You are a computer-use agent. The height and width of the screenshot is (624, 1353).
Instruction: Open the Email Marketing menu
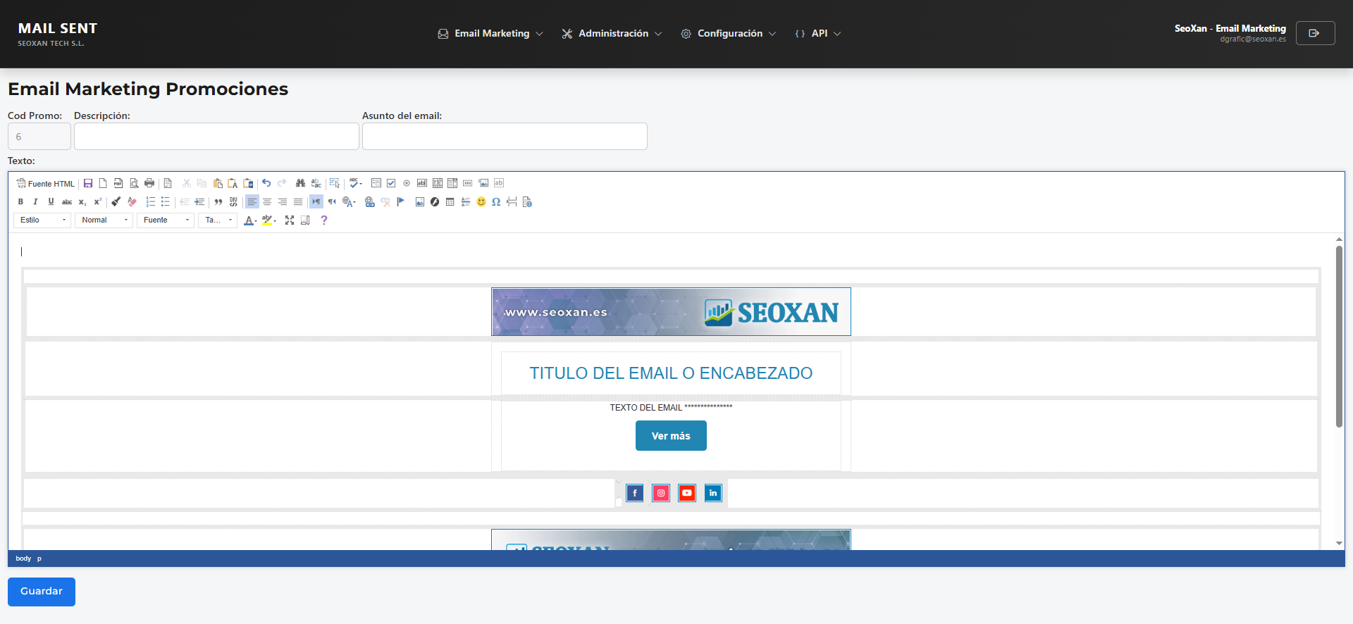coord(490,33)
